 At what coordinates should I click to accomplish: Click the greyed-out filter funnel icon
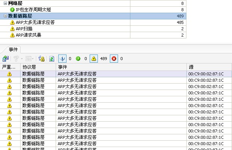(x=16, y=59)
